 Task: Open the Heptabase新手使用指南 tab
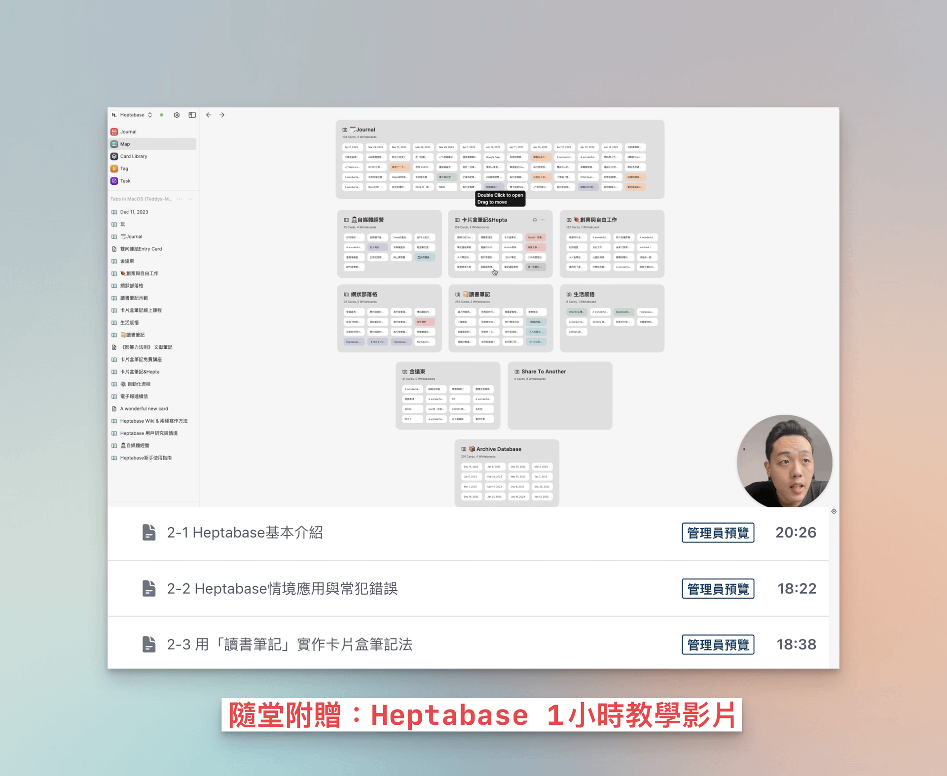(x=146, y=458)
